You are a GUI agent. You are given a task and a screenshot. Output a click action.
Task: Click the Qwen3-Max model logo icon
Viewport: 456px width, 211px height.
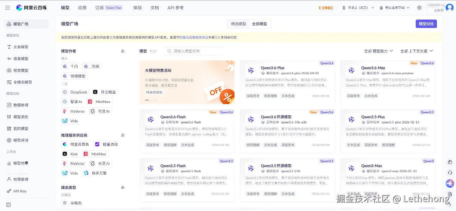click(351, 168)
